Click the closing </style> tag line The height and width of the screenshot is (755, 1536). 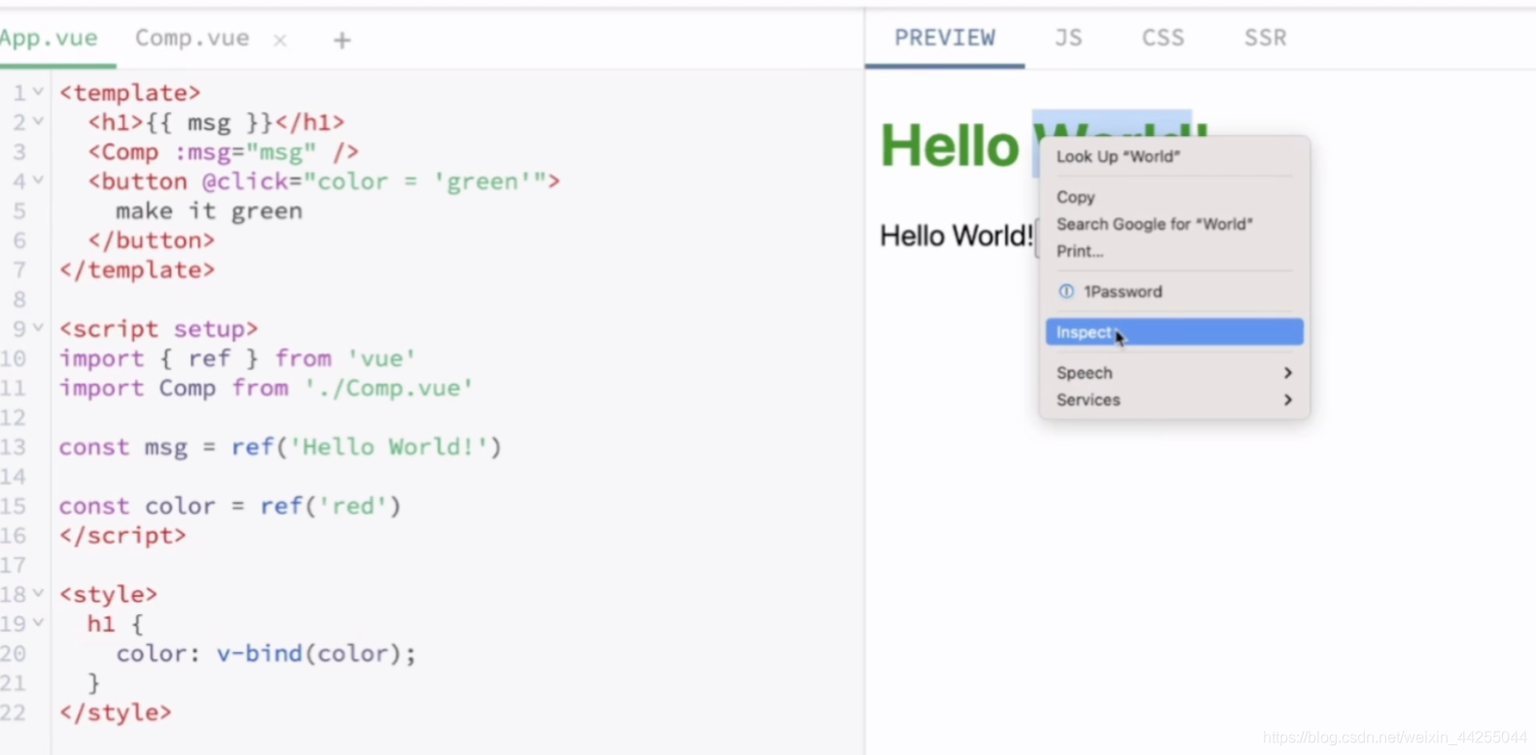(116, 712)
